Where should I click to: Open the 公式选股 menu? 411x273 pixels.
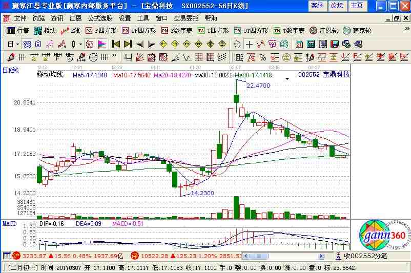(x=100, y=18)
